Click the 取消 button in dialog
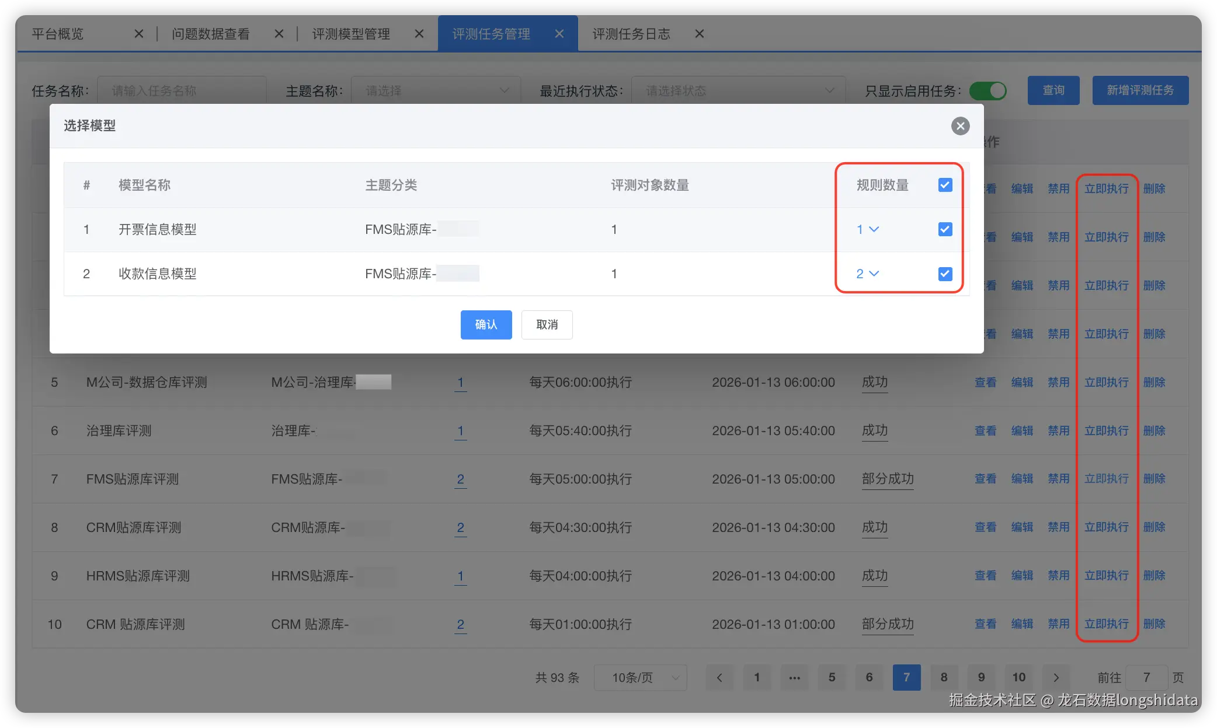 (x=547, y=324)
